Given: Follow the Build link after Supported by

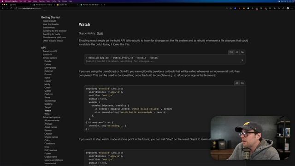Looking at the screenshot, I should (x=100, y=33).
